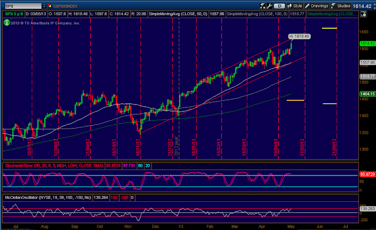Screen dimensions: 376x230
Task: Click the S&P500INDEX description label
Action: coord(65,6)
